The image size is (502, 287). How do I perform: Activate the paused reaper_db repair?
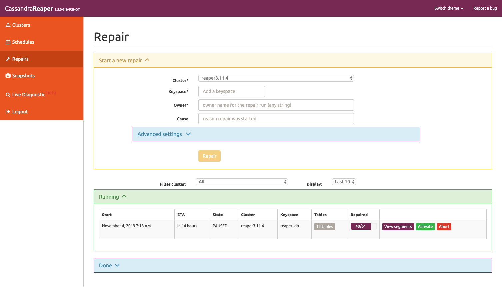tap(425, 227)
